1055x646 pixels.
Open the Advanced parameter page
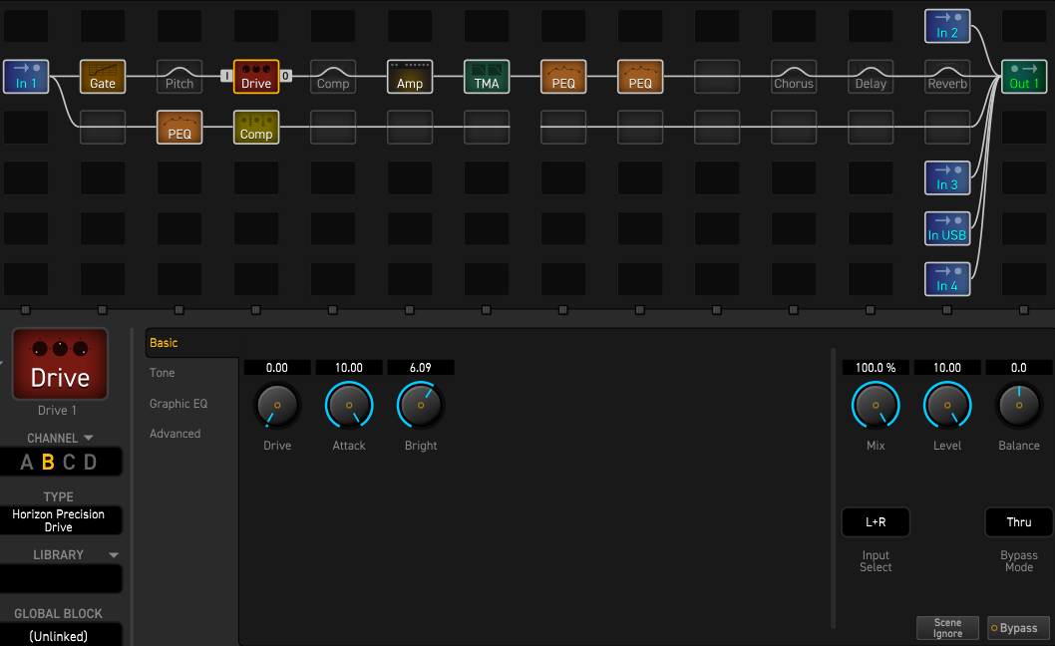coord(175,434)
